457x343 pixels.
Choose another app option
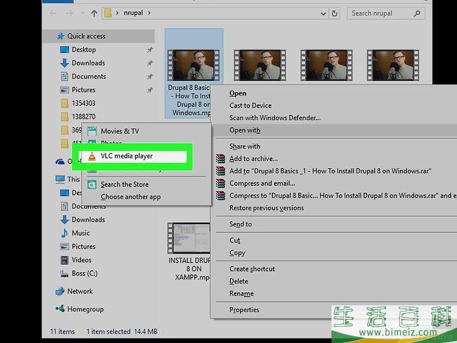[131, 197]
